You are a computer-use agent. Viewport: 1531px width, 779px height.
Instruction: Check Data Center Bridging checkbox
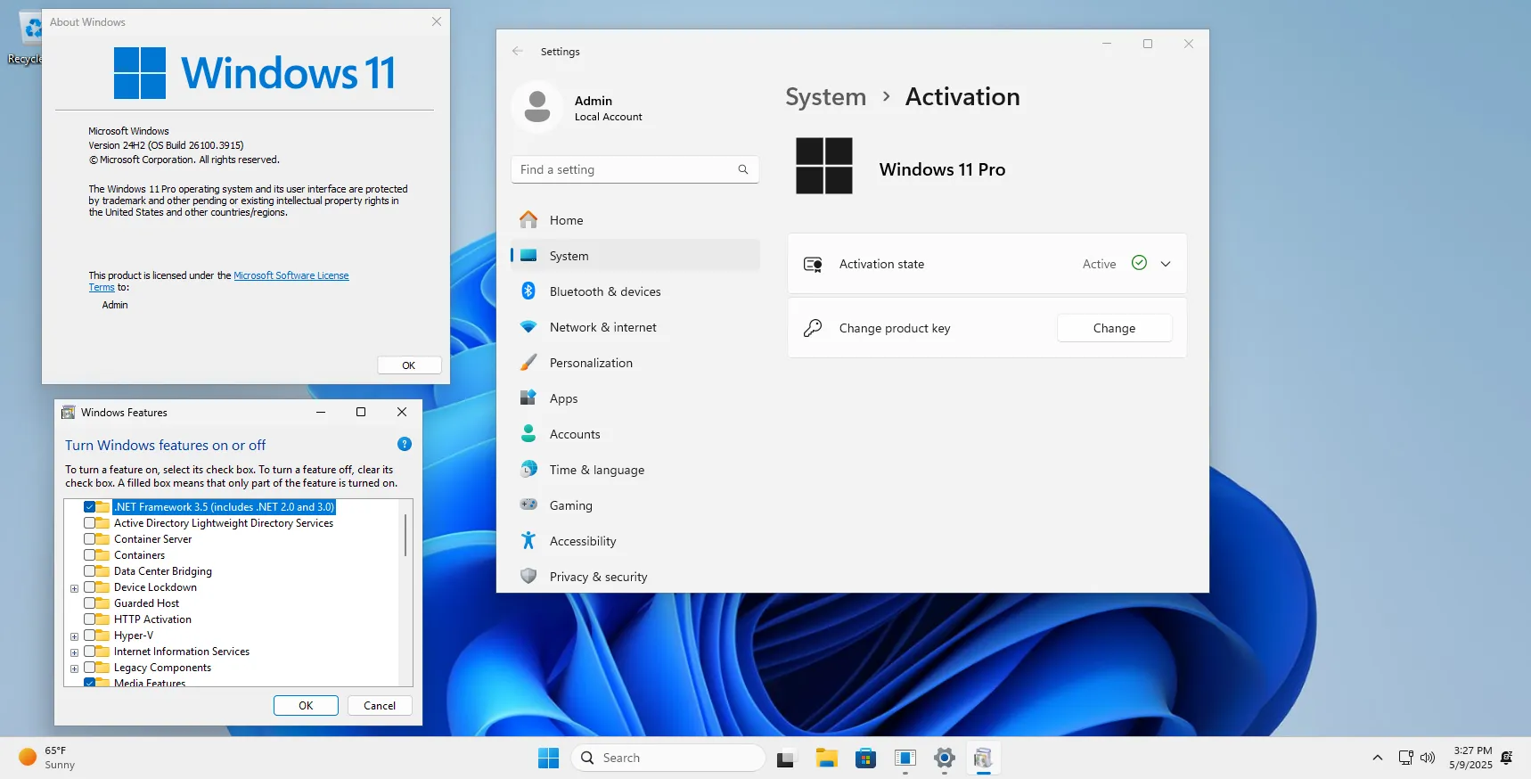point(90,571)
